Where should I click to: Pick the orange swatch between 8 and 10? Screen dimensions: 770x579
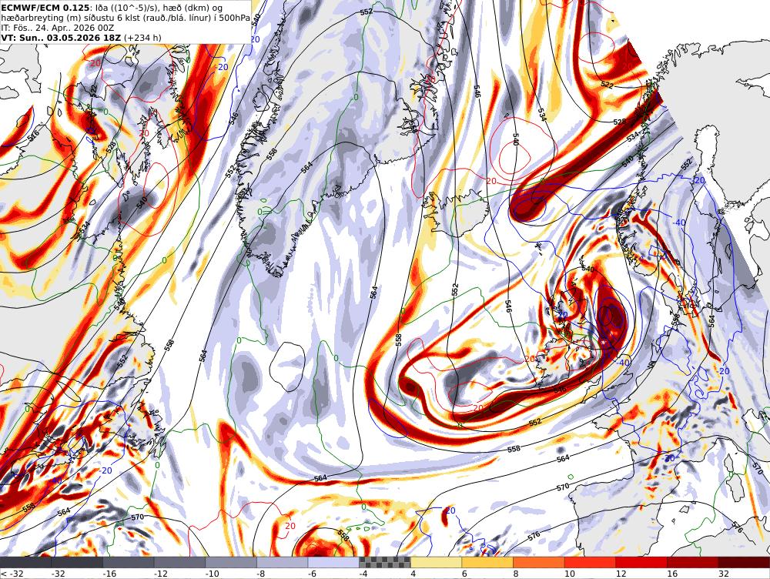[539, 562]
